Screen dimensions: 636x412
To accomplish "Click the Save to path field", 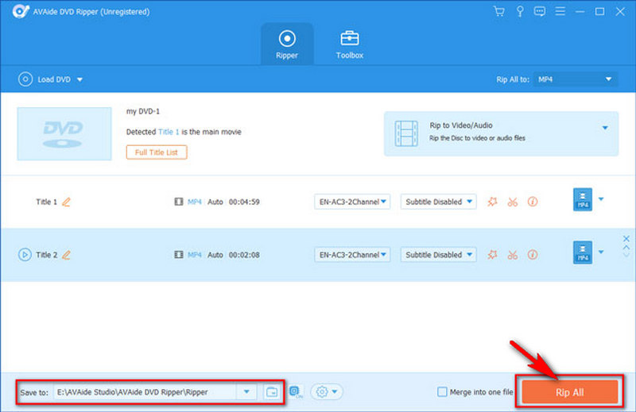I will click(145, 391).
